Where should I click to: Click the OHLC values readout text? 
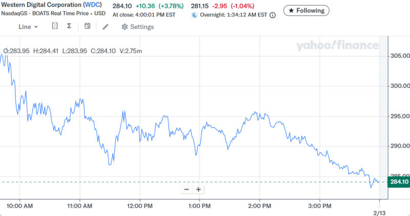[x=73, y=51]
